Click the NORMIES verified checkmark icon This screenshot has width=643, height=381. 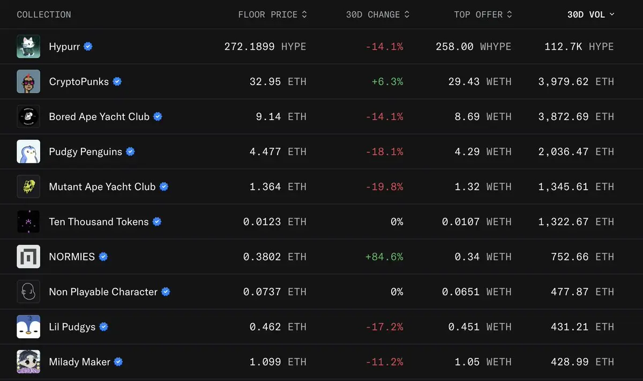click(103, 257)
